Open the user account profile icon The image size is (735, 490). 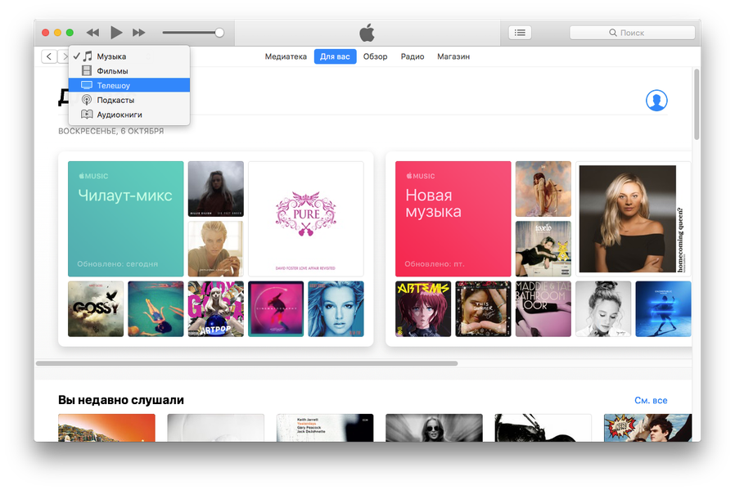click(x=656, y=101)
